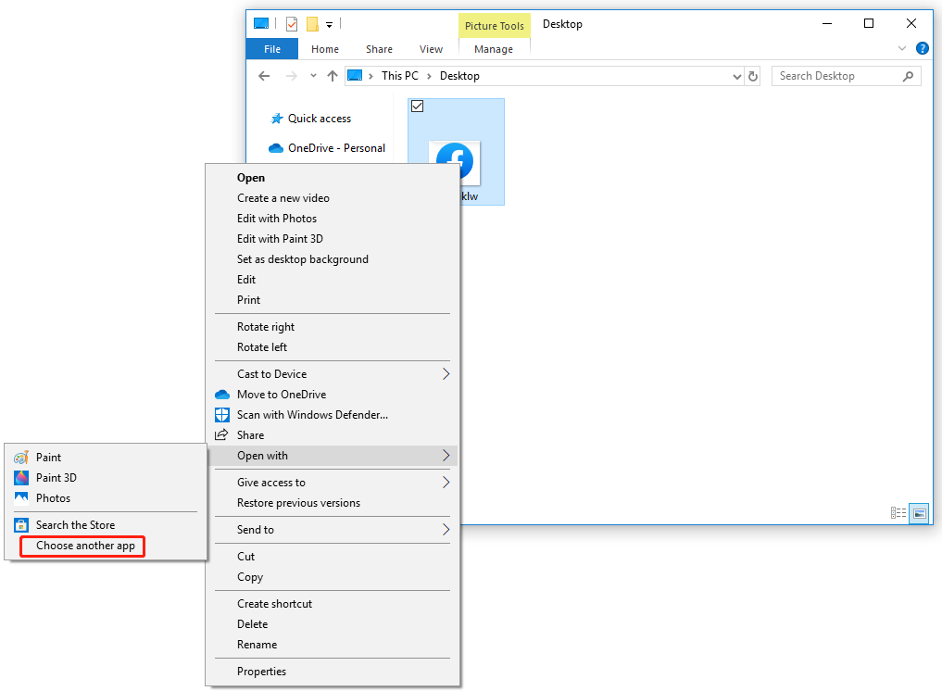The image size is (942, 691).
Task: Open the File ribbon tab
Action: [x=272, y=49]
